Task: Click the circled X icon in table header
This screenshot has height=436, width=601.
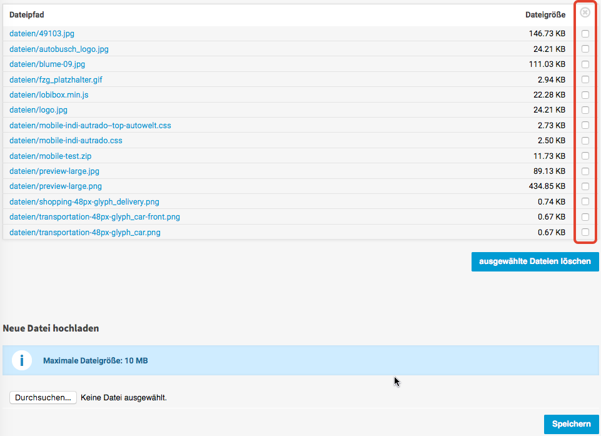Action: pos(585,13)
